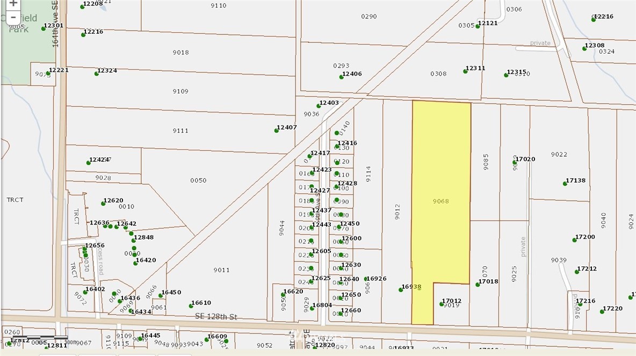
Task: Click the zoom in plus button
Action: pyautogui.click(x=13, y=3)
